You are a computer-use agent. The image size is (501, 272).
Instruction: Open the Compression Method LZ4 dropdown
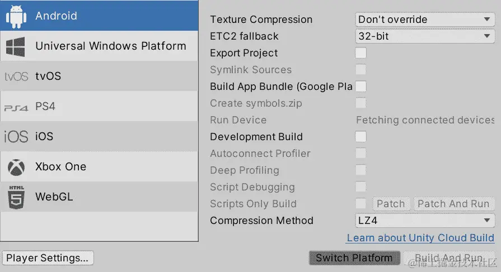[x=425, y=221]
